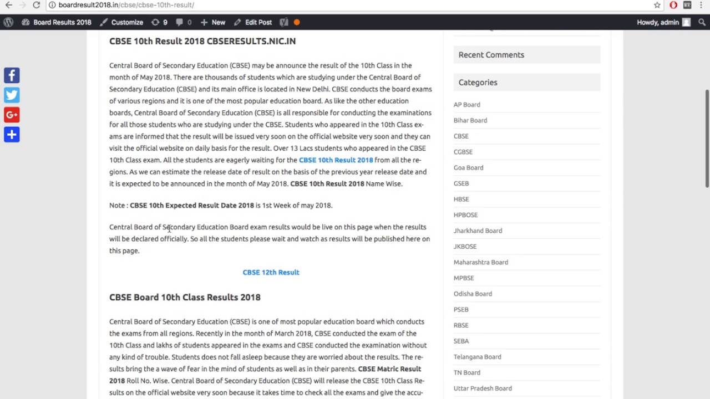Click the bold text CBSE Matric Result
Screen dimensions: 710x399
[389, 369]
